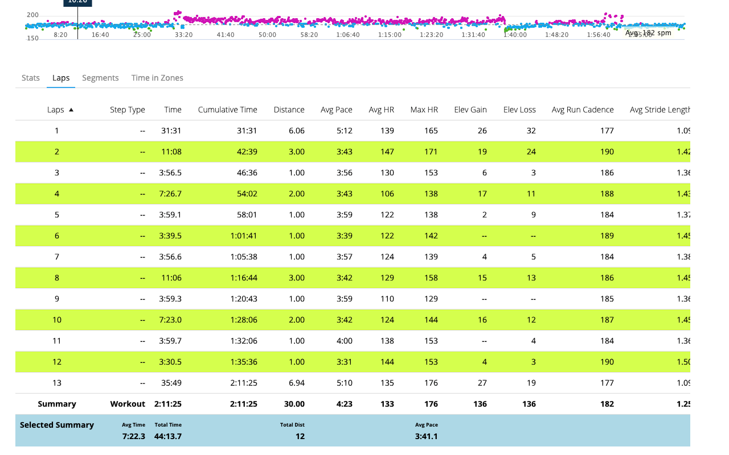Click the Avg Run Cadence column header

pos(583,110)
